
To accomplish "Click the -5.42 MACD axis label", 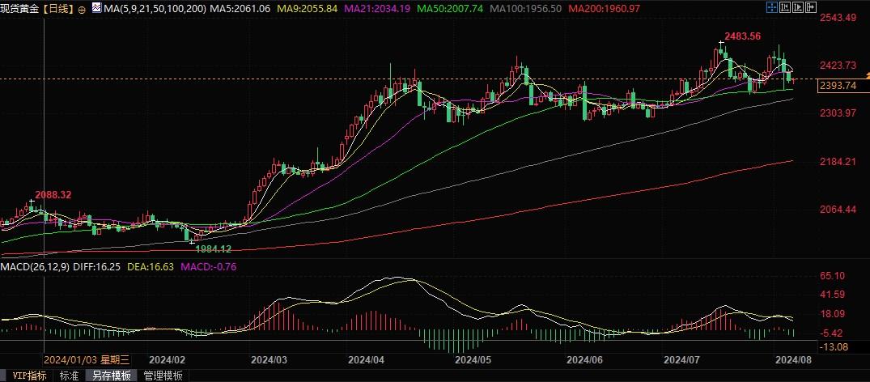I will click(x=832, y=333).
